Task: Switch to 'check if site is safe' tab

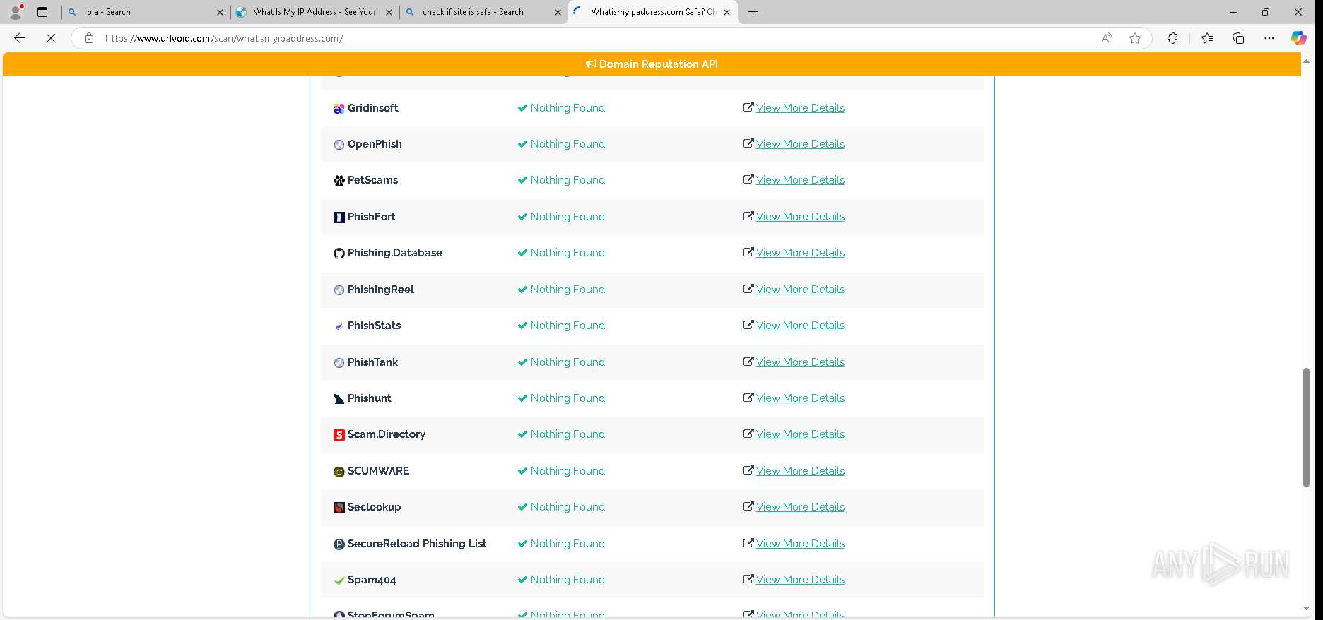Action: pyautogui.click(x=483, y=12)
